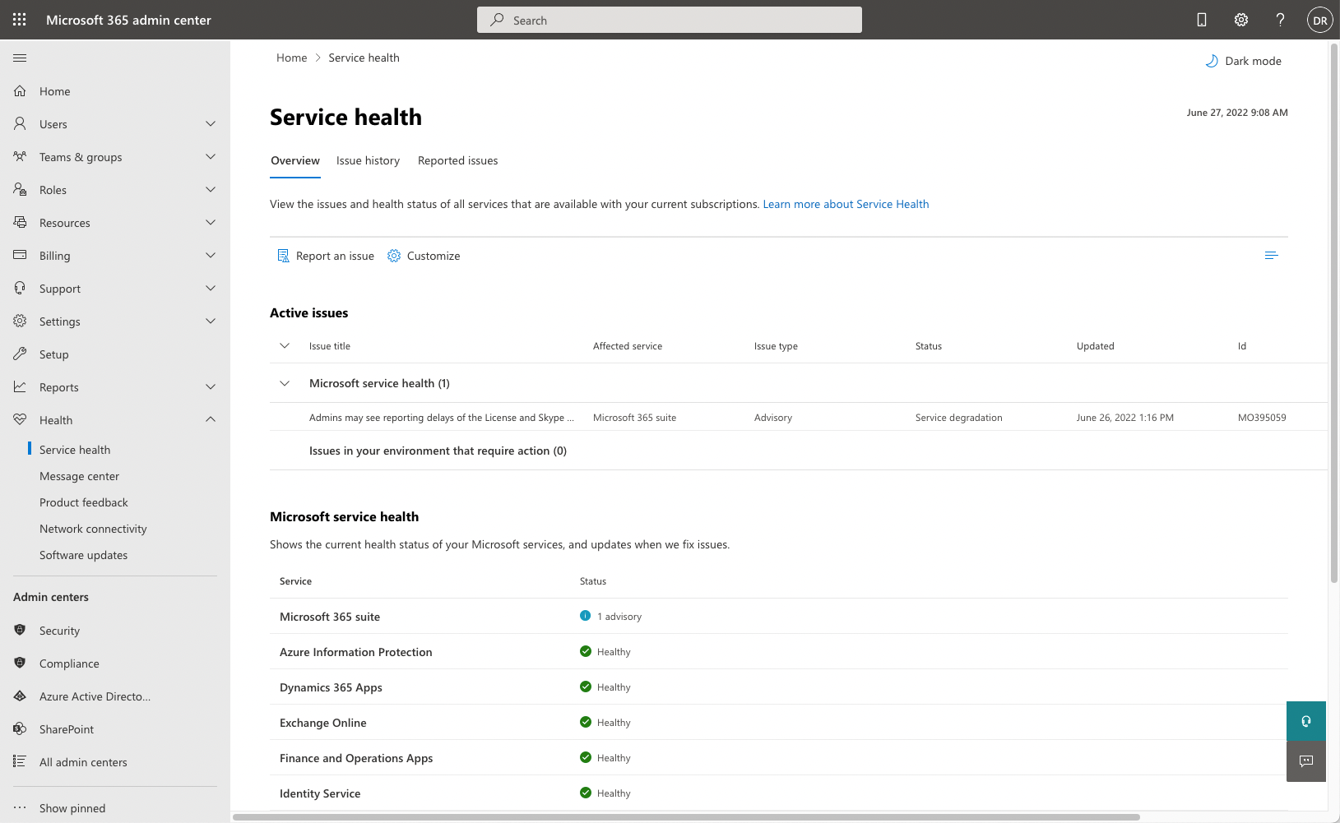Click the Health heart icon
Viewport: 1340px width, 823px height.
[20, 419]
